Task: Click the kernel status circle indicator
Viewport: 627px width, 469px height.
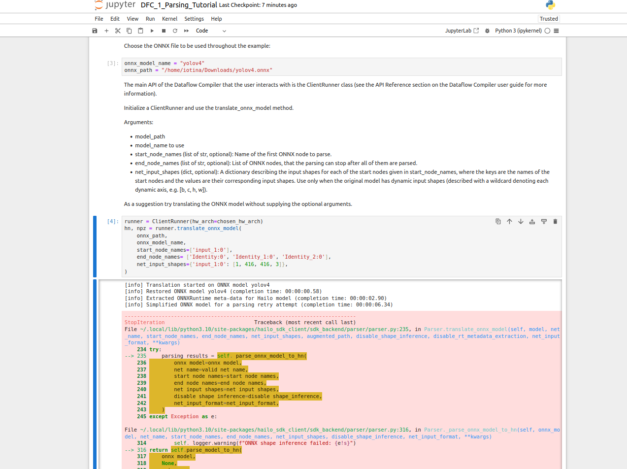Action: [x=547, y=31]
